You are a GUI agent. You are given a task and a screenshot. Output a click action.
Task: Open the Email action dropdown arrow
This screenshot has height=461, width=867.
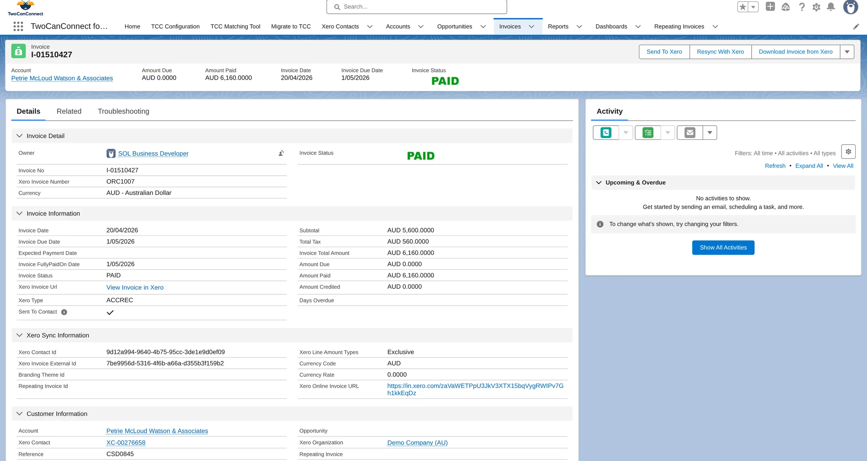click(710, 132)
